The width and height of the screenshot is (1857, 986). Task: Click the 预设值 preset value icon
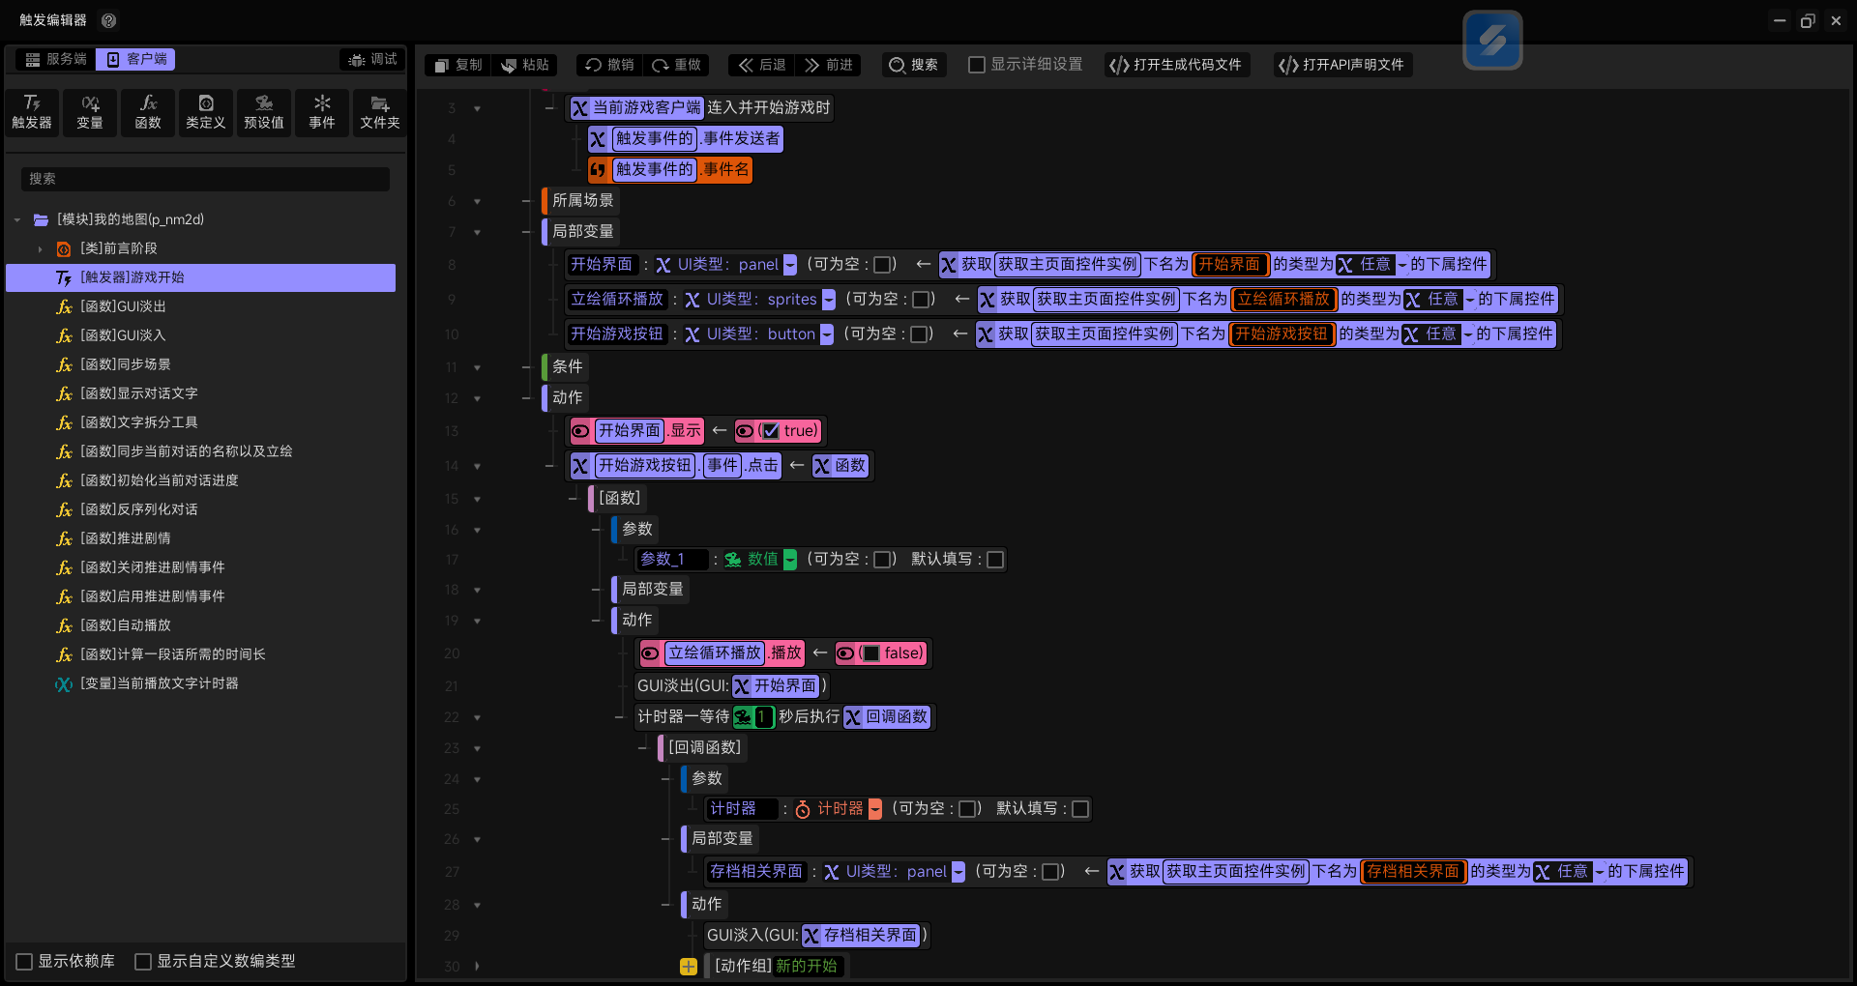(x=264, y=112)
